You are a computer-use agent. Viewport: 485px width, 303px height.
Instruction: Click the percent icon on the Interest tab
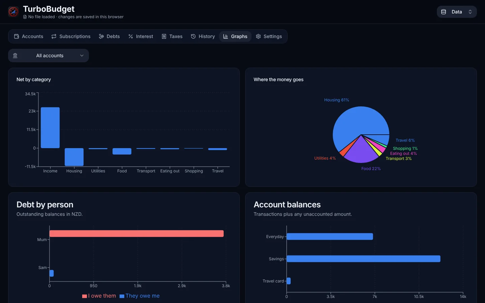click(131, 36)
